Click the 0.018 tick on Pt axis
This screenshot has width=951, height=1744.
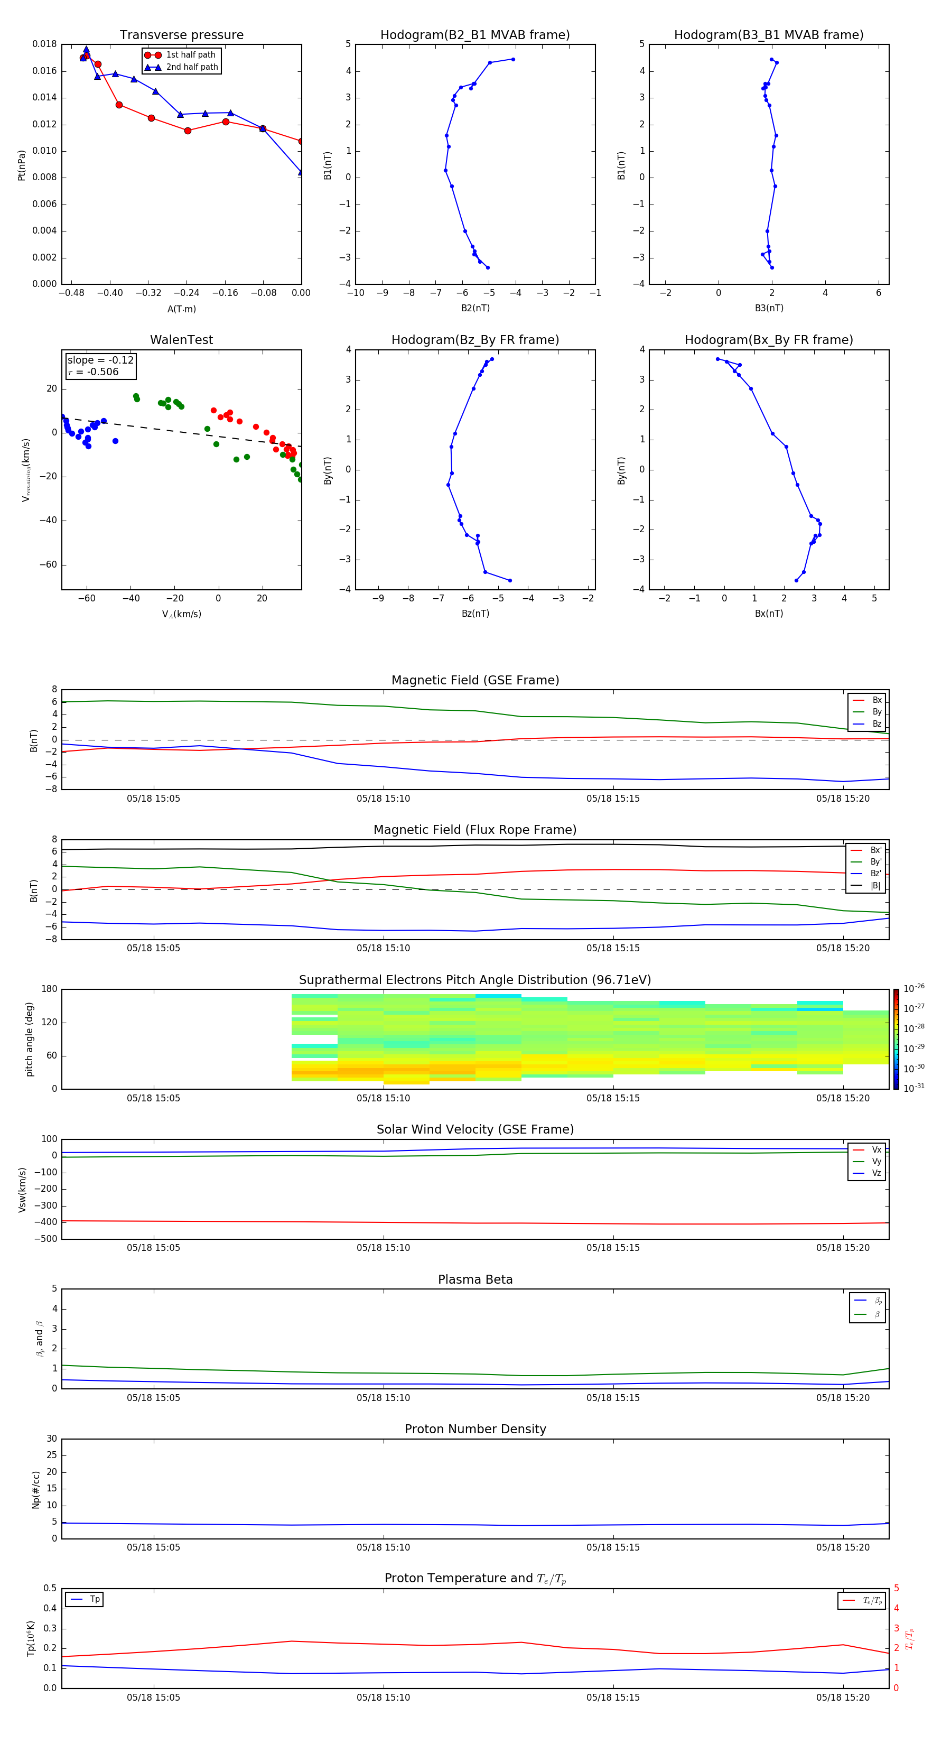coord(45,44)
